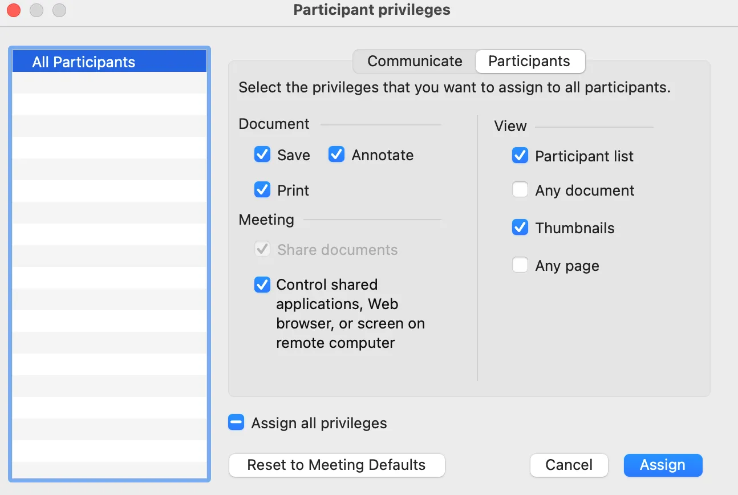Click the gray zoom window button
The width and height of the screenshot is (738, 495).
pyautogui.click(x=59, y=10)
